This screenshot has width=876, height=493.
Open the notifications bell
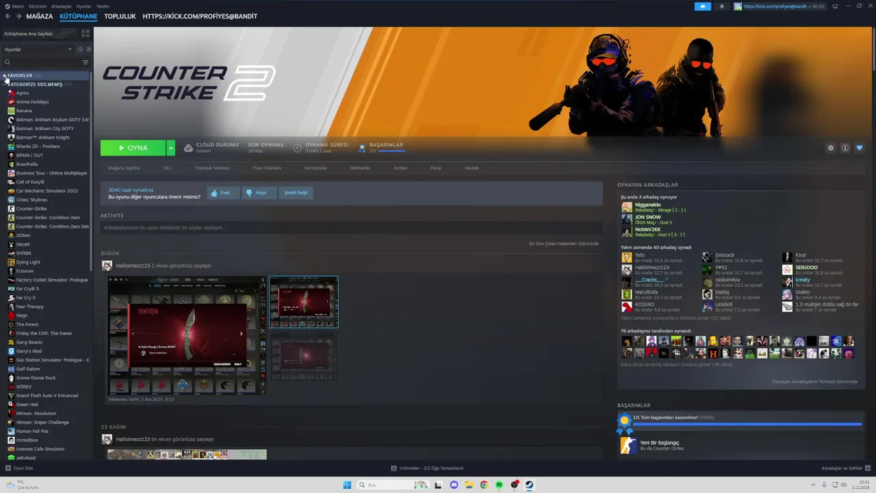click(721, 6)
